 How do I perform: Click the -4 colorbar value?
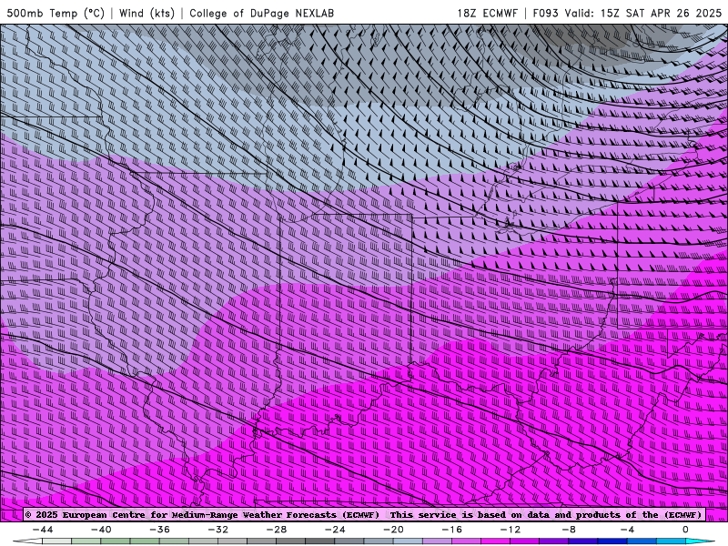click(x=627, y=530)
